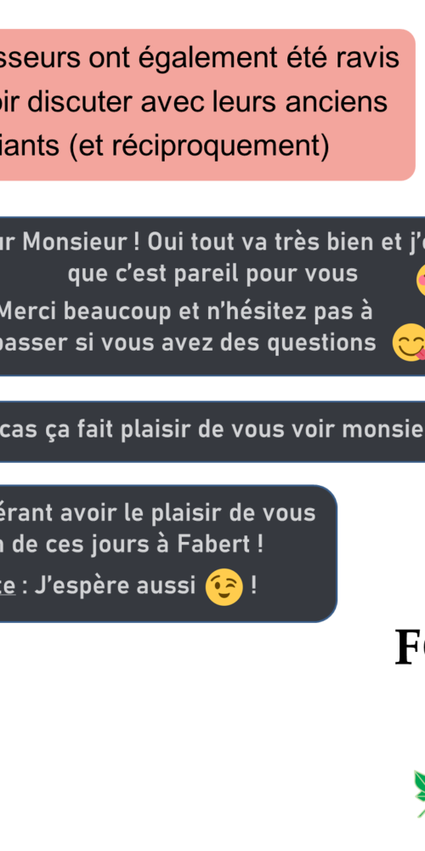Viewport: 425px width, 851px height.
Task: Click the cut-off emoji beside 'pareil pour vous'
Action: (421, 281)
